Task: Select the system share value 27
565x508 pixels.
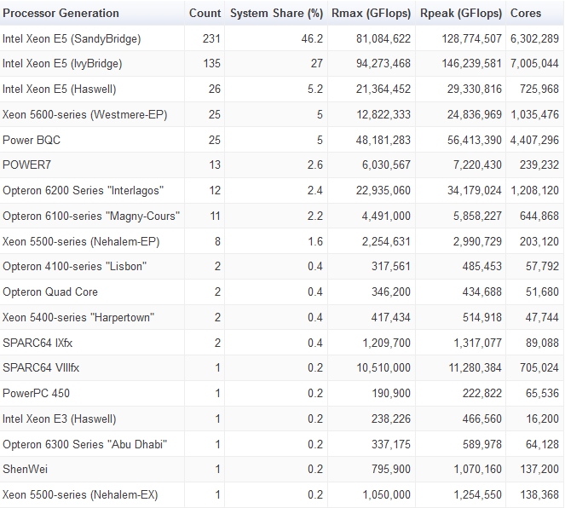Action: click(x=317, y=64)
